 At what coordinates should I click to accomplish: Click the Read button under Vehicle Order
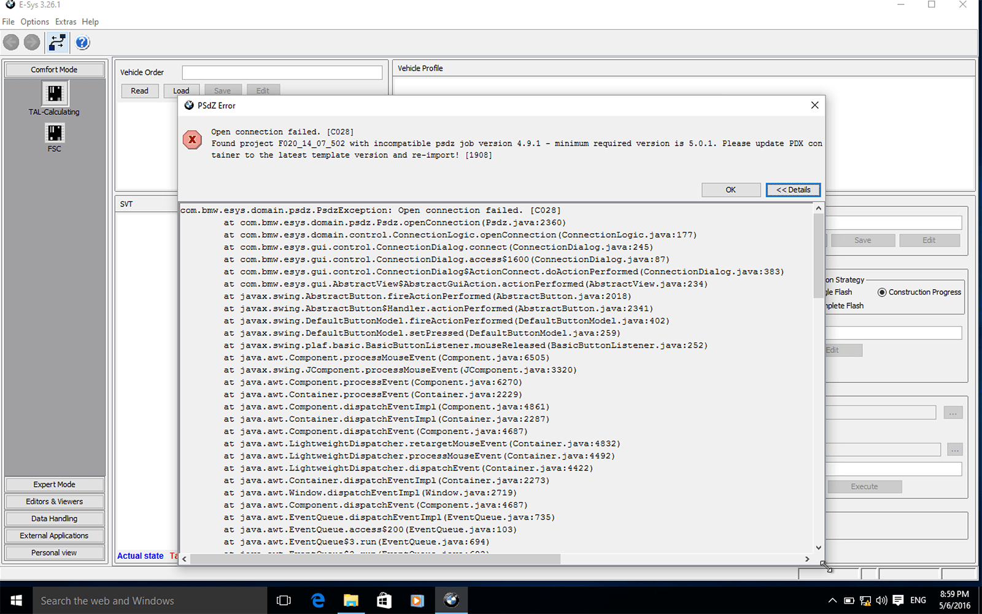click(140, 91)
